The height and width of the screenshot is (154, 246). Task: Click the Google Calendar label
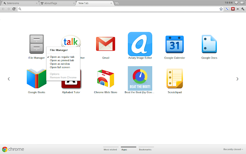(x=175, y=58)
